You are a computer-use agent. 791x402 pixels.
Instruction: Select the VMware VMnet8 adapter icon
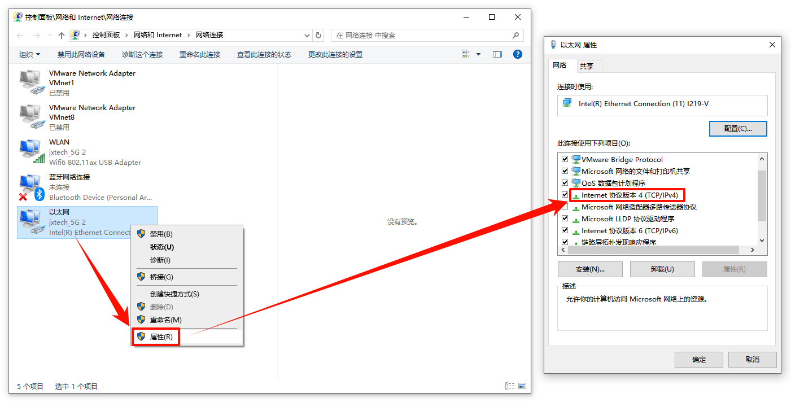tap(32, 117)
